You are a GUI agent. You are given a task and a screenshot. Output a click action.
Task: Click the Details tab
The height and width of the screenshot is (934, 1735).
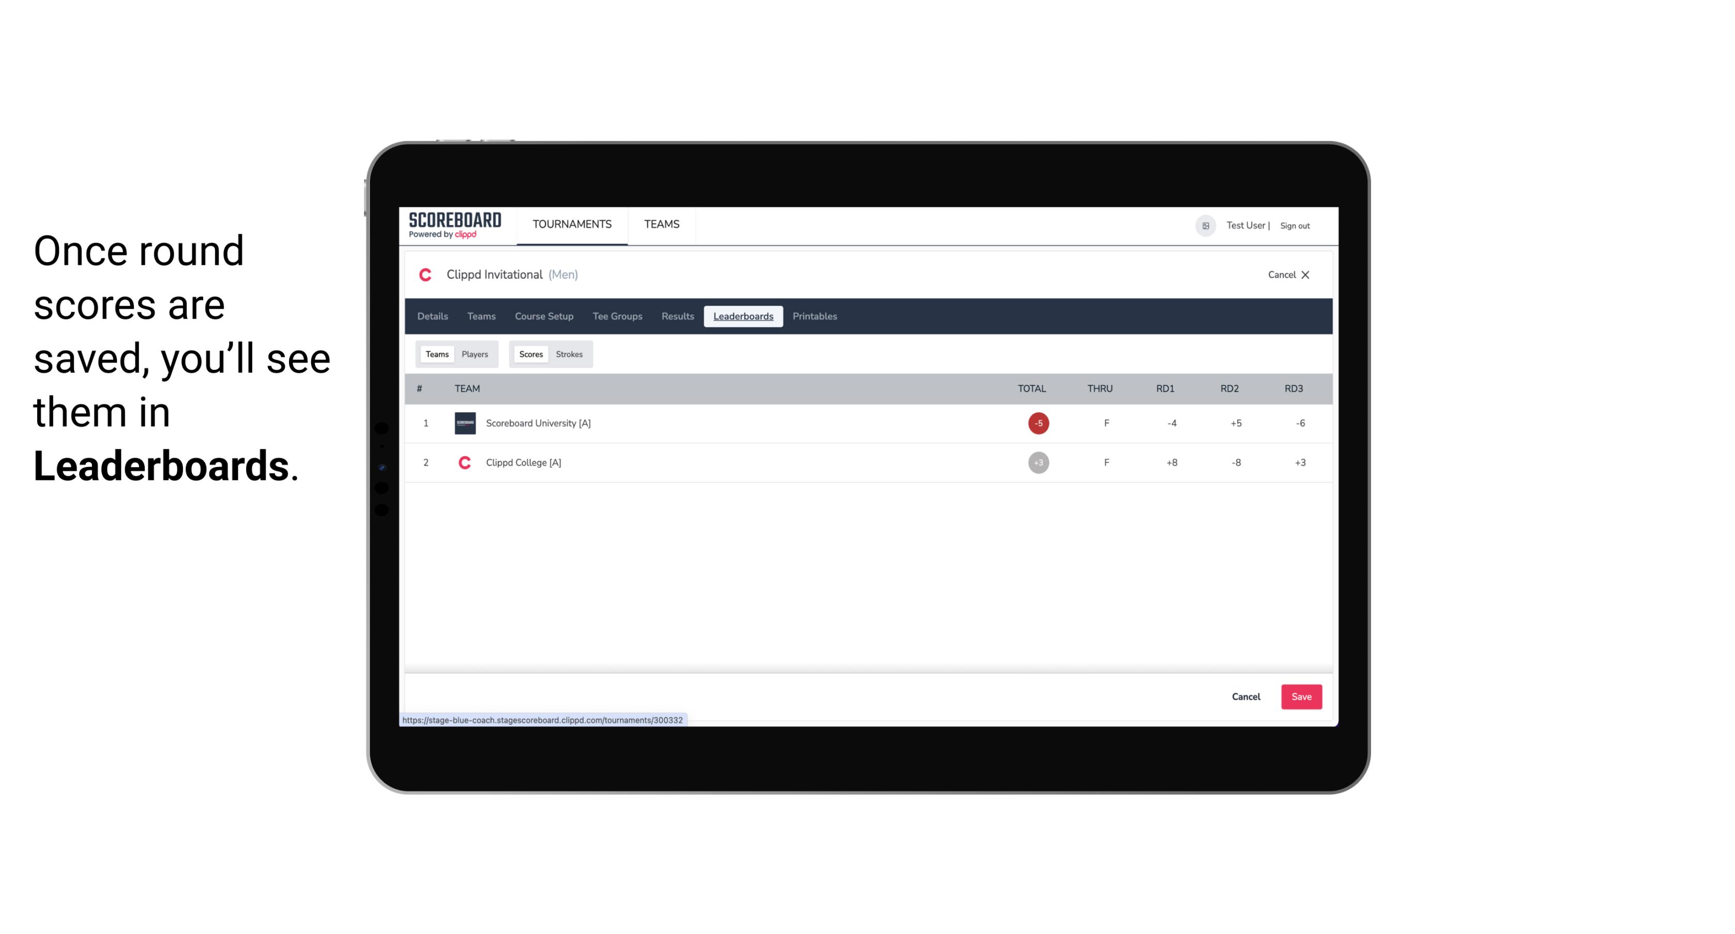click(432, 317)
